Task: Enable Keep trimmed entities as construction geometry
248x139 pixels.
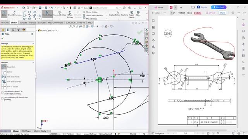Action: pos(2,93)
